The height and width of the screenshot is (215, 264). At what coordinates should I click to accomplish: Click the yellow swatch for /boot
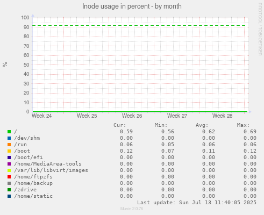tap(9, 151)
